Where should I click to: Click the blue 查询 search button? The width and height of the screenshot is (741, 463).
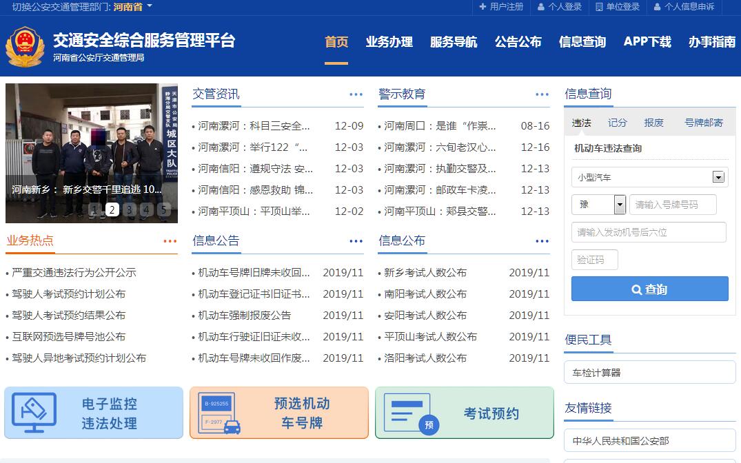pos(649,289)
